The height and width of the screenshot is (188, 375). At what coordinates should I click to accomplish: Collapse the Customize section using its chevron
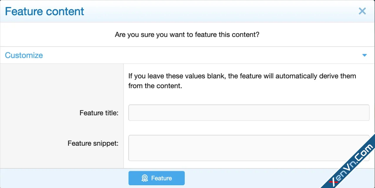tap(364, 55)
